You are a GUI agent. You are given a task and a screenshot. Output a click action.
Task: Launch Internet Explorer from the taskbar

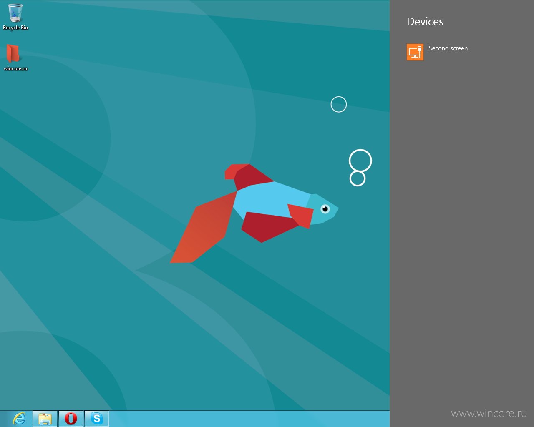point(19,418)
